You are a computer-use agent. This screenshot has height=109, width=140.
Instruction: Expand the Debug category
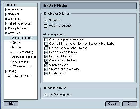[6, 71]
